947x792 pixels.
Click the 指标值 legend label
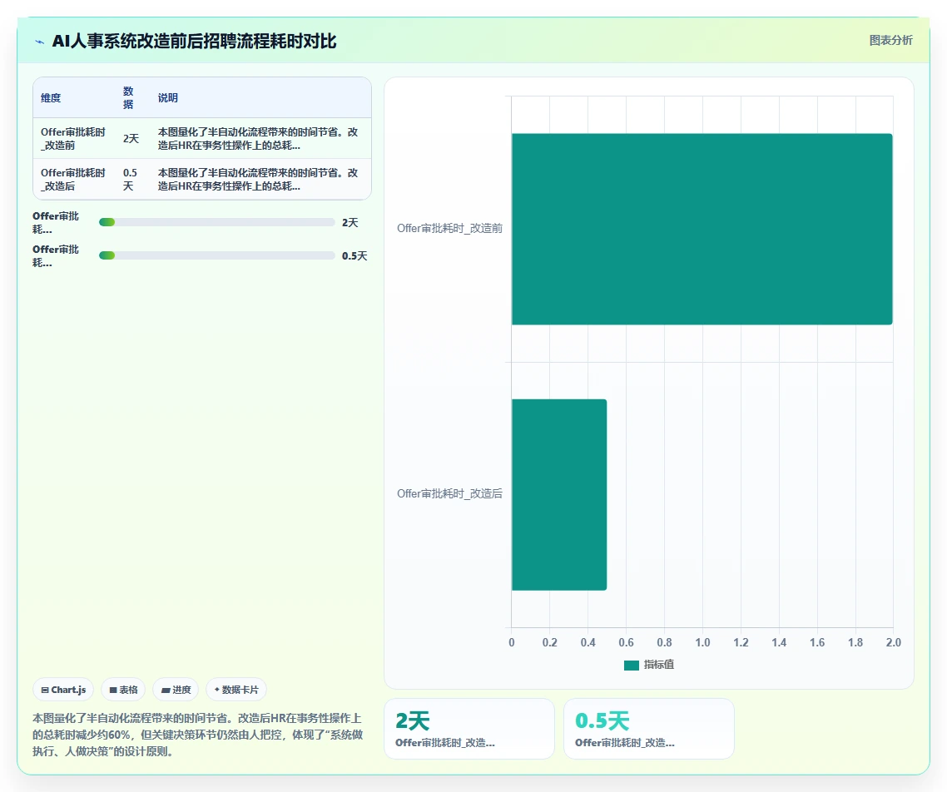coord(659,665)
